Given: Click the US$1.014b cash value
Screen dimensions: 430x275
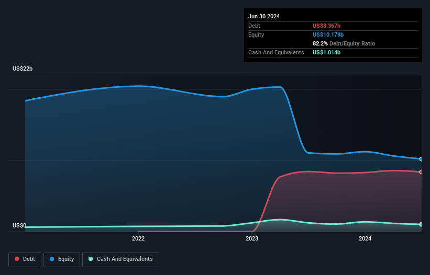Looking at the screenshot, I should point(326,52).
